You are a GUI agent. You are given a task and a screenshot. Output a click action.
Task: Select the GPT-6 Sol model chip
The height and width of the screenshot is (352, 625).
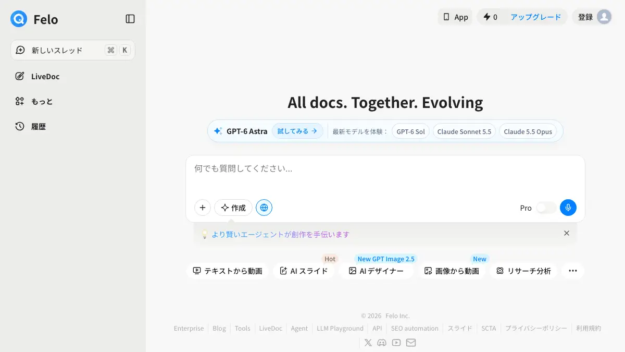410,131
